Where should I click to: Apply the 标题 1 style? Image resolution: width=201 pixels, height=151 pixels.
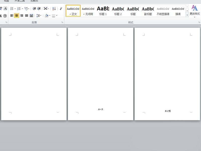(x=103, y=11)
